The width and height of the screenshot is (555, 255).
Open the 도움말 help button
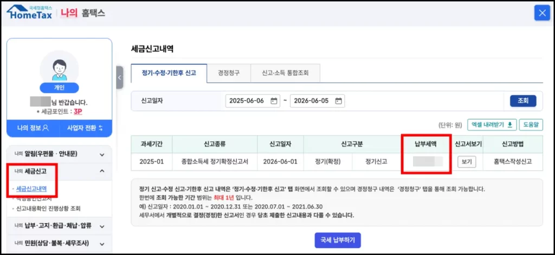[531, 124]
